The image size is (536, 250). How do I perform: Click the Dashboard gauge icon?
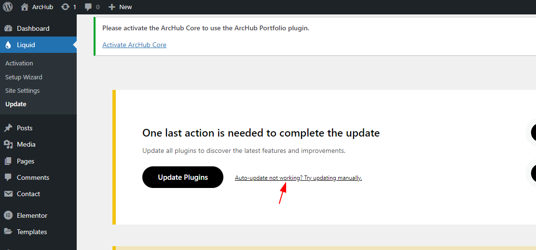pyautogui.click(x=8, y=29)
